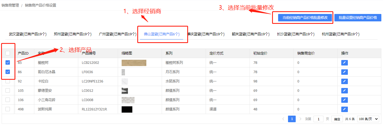383x134 pixels.
Task: Switch to 广州蓝瓷 dealer tab
Action: coord(118,34)
